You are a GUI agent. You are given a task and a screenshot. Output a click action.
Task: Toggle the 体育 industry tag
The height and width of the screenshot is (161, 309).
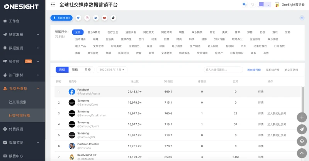[78, 53]
